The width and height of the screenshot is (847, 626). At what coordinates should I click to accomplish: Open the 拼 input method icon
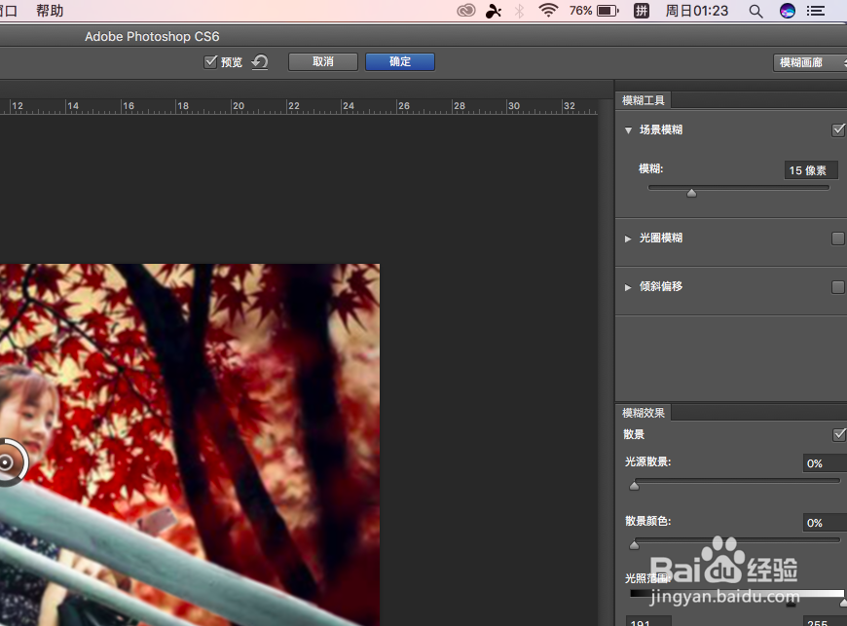pos(642,11)
